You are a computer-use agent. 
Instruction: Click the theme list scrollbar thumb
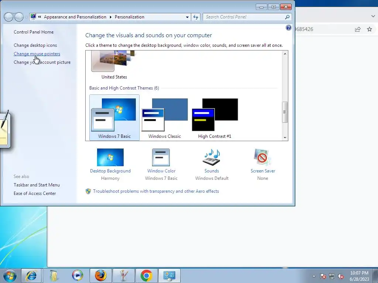tap(285, 112)
